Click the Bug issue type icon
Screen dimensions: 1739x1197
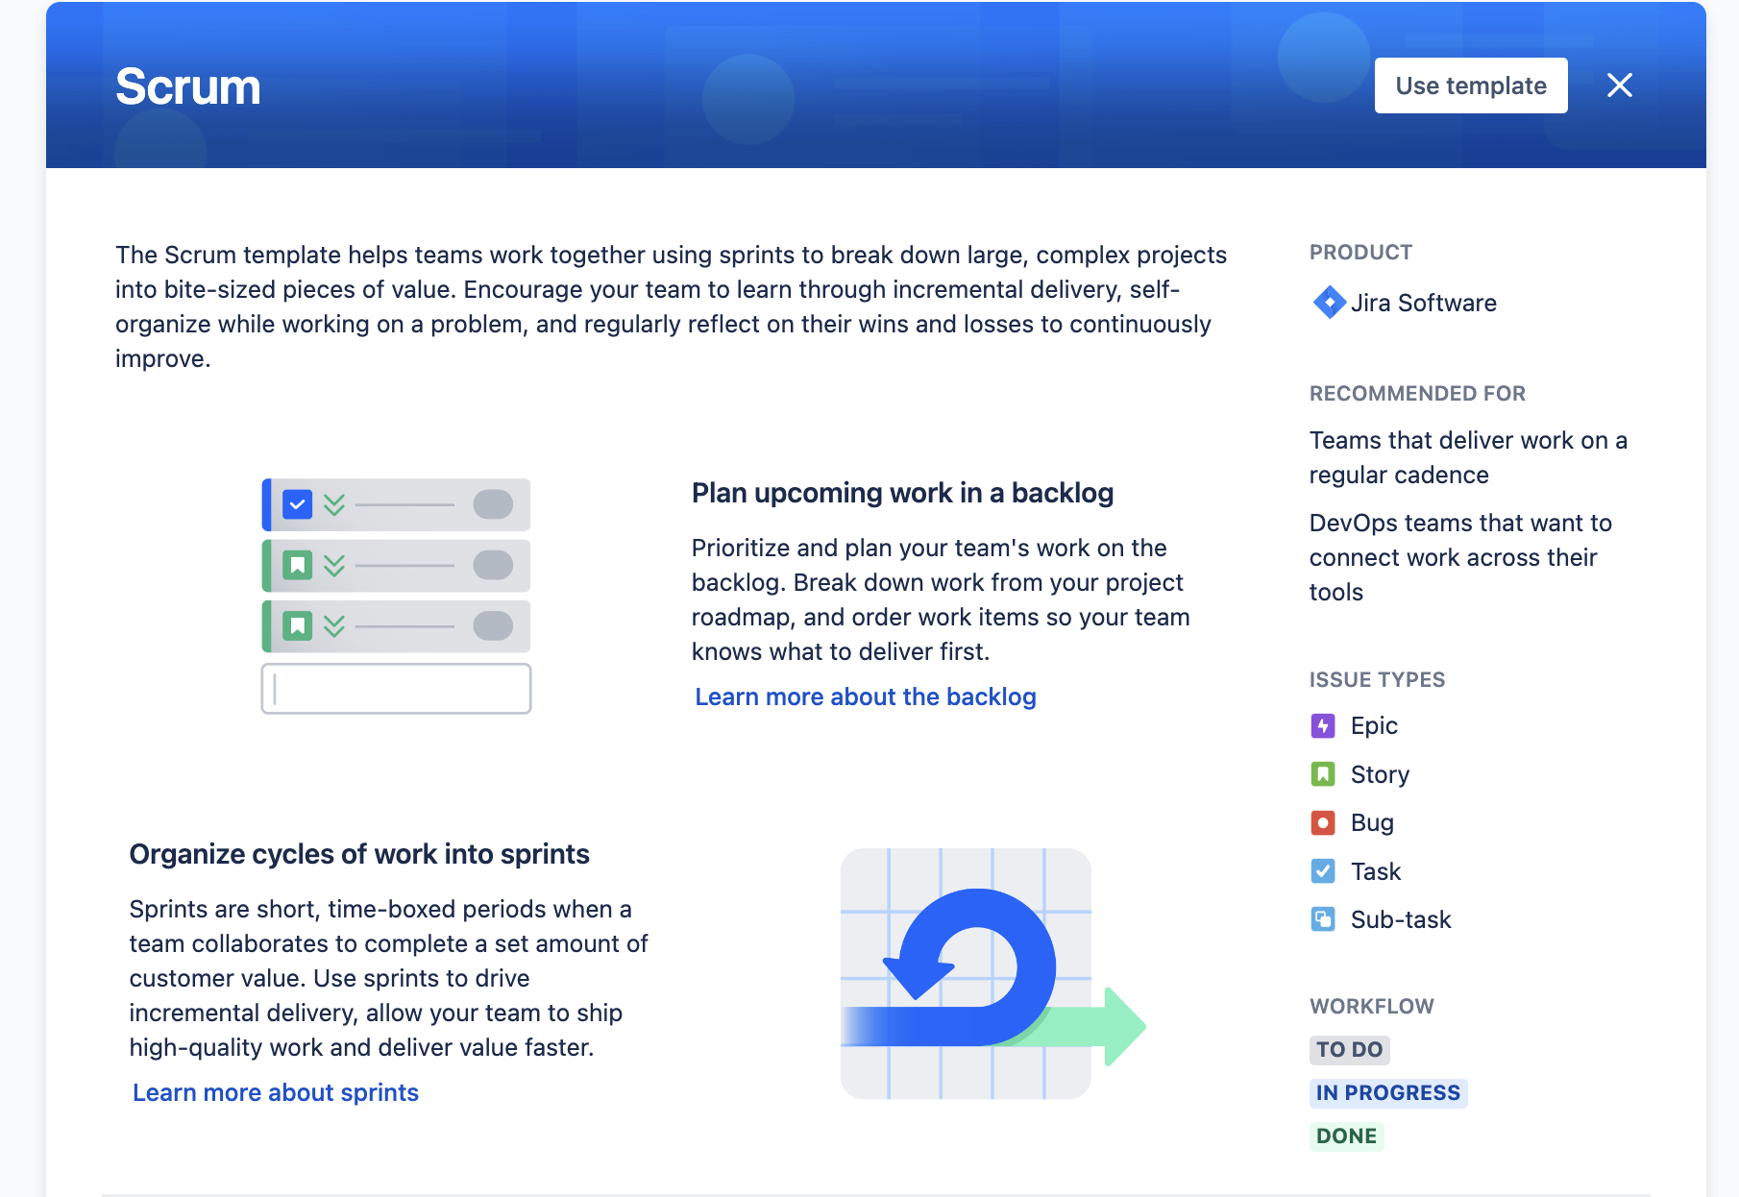pos(1323,822)
